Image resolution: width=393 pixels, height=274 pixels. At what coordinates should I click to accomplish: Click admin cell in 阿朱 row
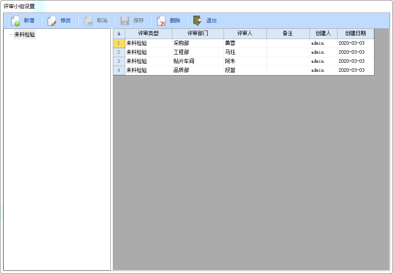(x=323, y=61)
